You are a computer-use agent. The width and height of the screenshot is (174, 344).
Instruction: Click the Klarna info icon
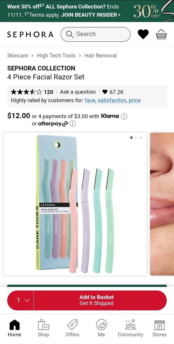click(124, 116)
